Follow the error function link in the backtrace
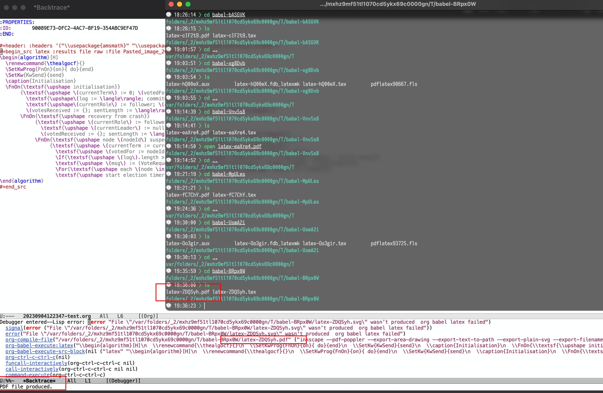This screenshot has width=603, height=393. (13, 334)
